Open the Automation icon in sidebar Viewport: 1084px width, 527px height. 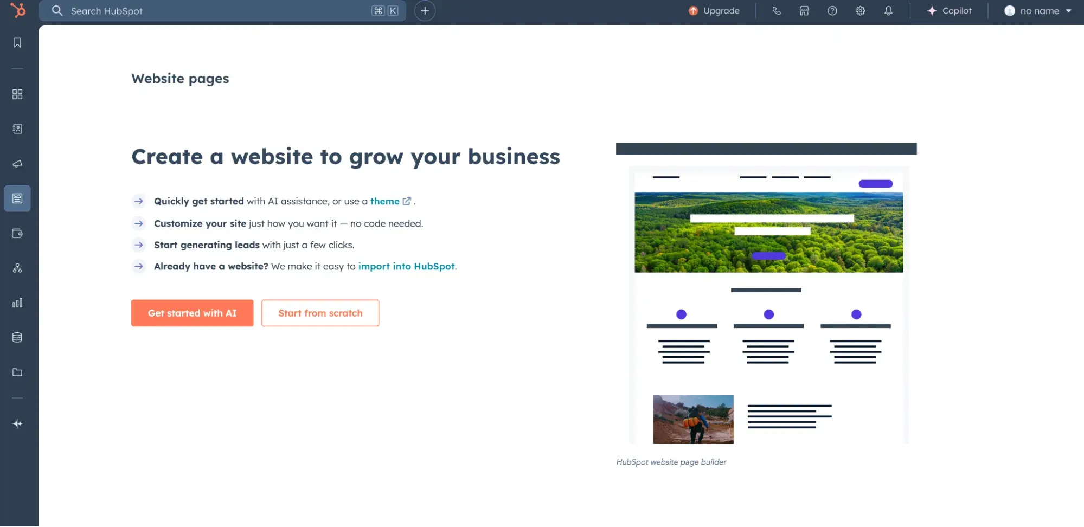pyautogui.click(x=17, y=268)
